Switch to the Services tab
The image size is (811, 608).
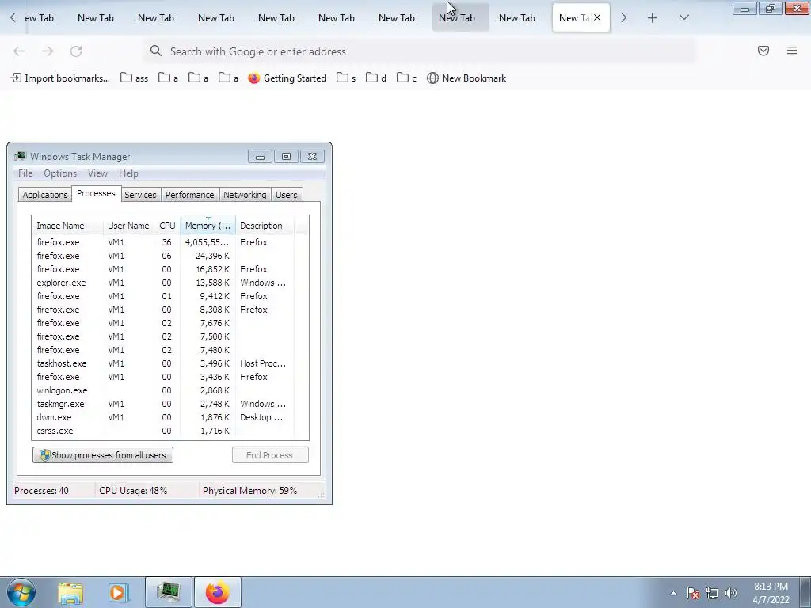[140, 195]
